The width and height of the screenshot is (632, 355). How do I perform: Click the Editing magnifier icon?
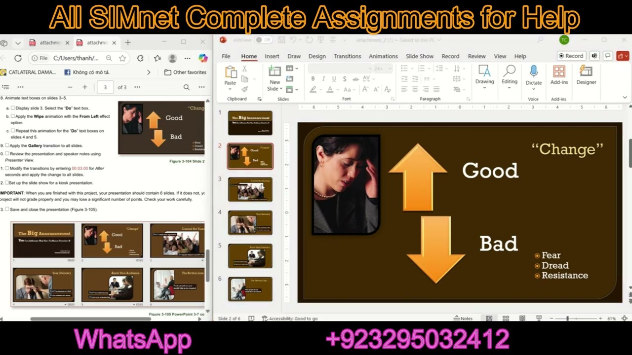[510, 71]
